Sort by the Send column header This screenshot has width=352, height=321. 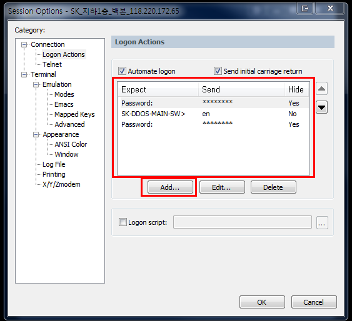pos(241,89)
